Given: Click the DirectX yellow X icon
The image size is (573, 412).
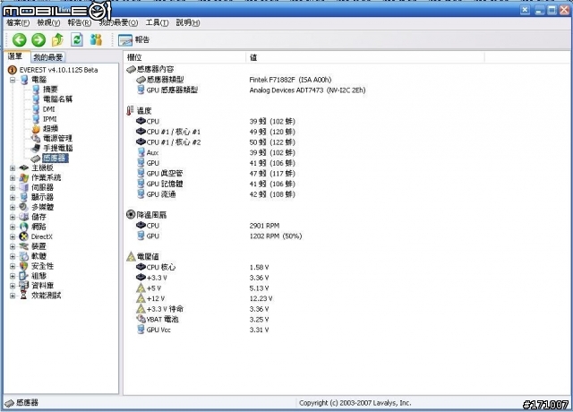Looking at the screenshot, I should coord(24,236).
